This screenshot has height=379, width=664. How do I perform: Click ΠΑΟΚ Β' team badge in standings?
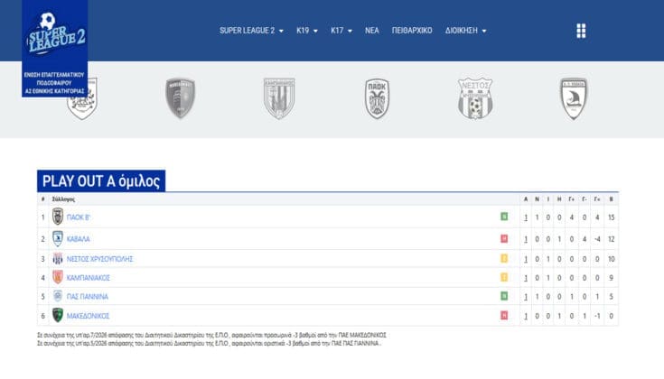coord(58,217)
